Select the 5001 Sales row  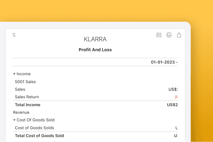coord(95,82)
